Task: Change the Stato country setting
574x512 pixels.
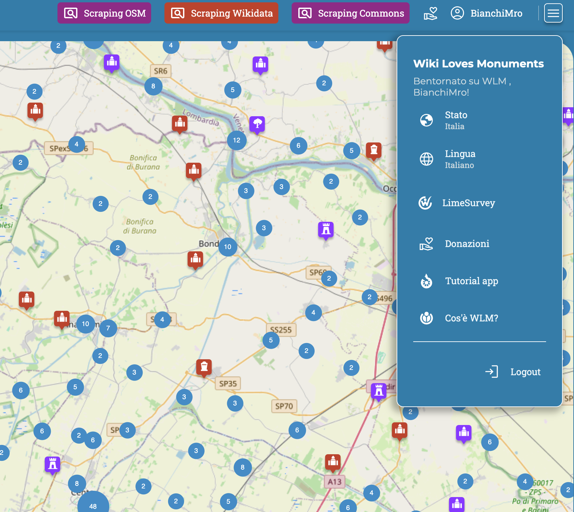Action: point(456,120)
